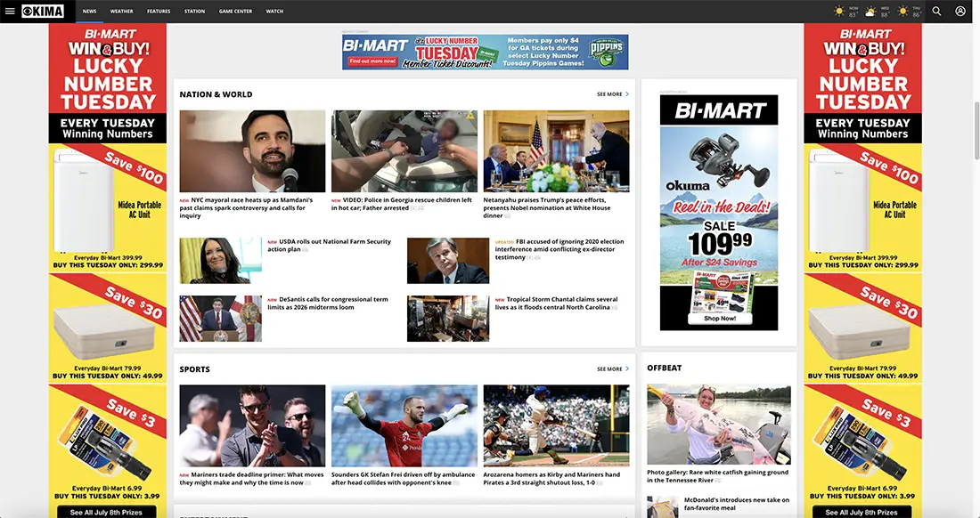Viewport: 980px width, 518px height.
Task: Click the Georgia police bodycam video thumbnail
Action: tap(404, 151)
